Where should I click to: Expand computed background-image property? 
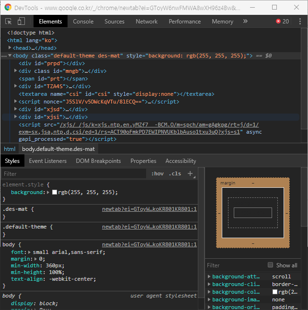pyautogui.click(x=209, y=299)
